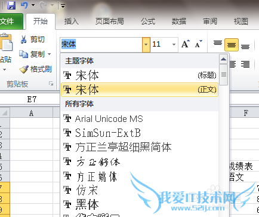
Task: Select 宋体 (标题) theme font
Action: point(140,75)
